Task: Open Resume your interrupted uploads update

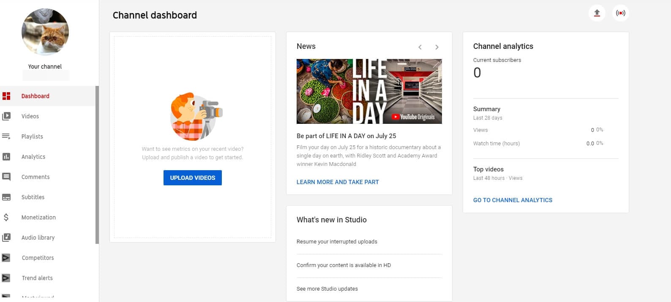Action: [x=337, y=242]
